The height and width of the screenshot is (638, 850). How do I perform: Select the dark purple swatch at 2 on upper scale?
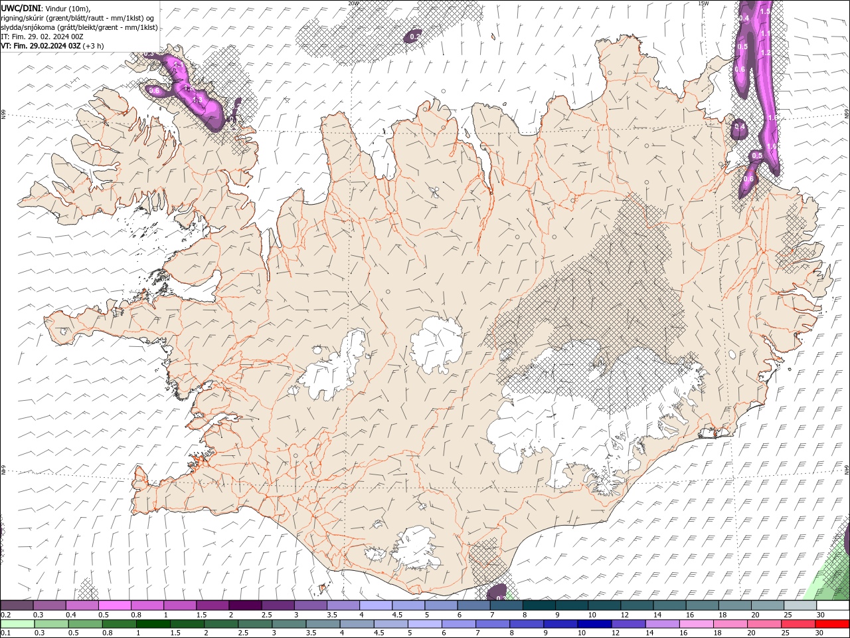(x=245, y=605)
